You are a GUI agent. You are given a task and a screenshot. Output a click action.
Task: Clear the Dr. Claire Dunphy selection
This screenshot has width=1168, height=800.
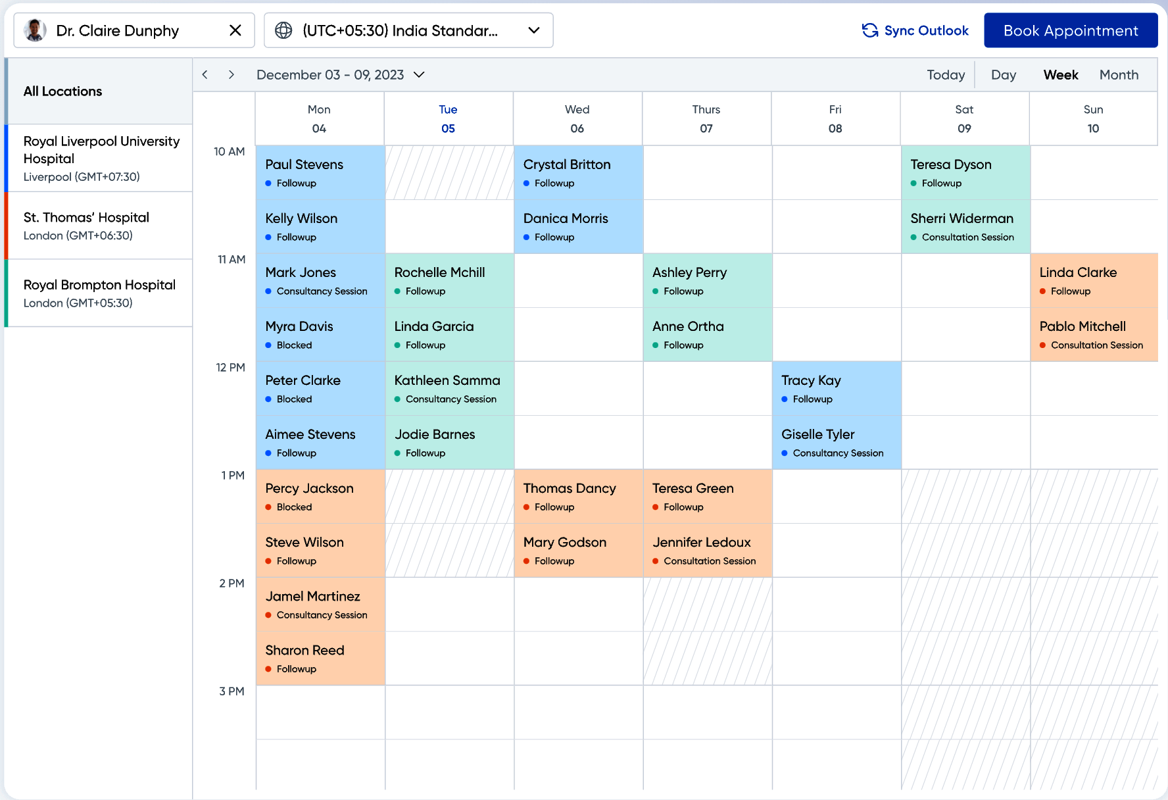coord(235,30)
